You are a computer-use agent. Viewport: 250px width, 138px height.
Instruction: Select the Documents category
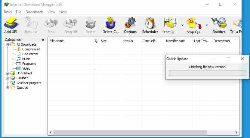pos(30,54)
